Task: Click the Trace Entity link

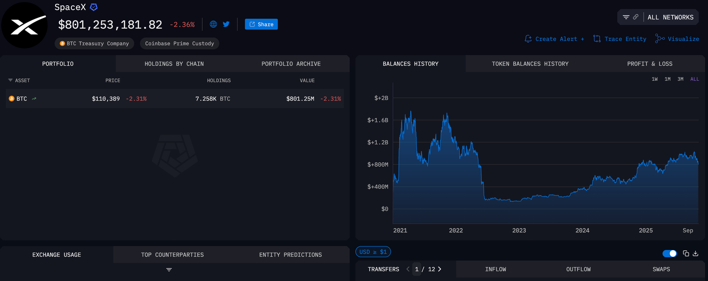Action: point(625,39)
